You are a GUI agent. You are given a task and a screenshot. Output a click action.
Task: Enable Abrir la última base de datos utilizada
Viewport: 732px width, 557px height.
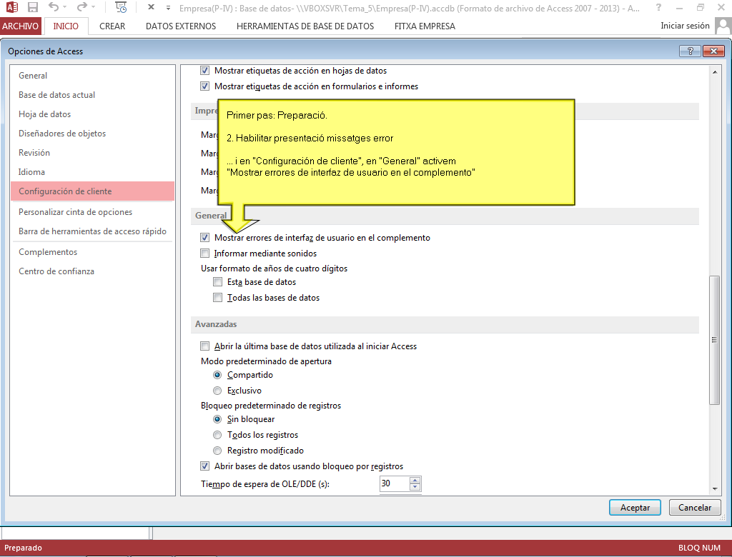[205, 346]
